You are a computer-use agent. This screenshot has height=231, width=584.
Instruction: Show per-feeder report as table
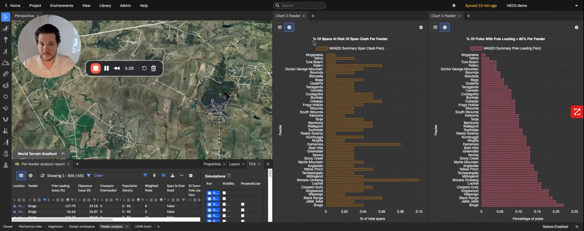click(21, 175)
